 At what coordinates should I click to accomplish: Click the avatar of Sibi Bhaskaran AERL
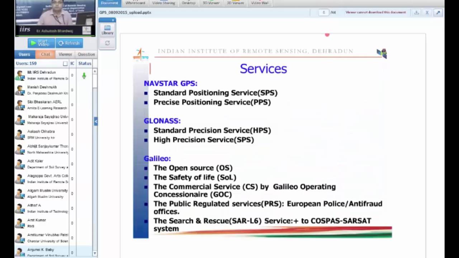pyautogui.click(x=20, y=105)
